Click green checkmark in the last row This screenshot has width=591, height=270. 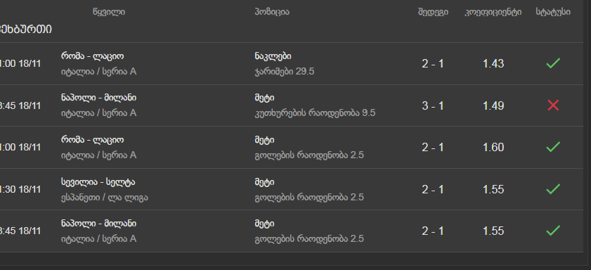pos(553,231)
